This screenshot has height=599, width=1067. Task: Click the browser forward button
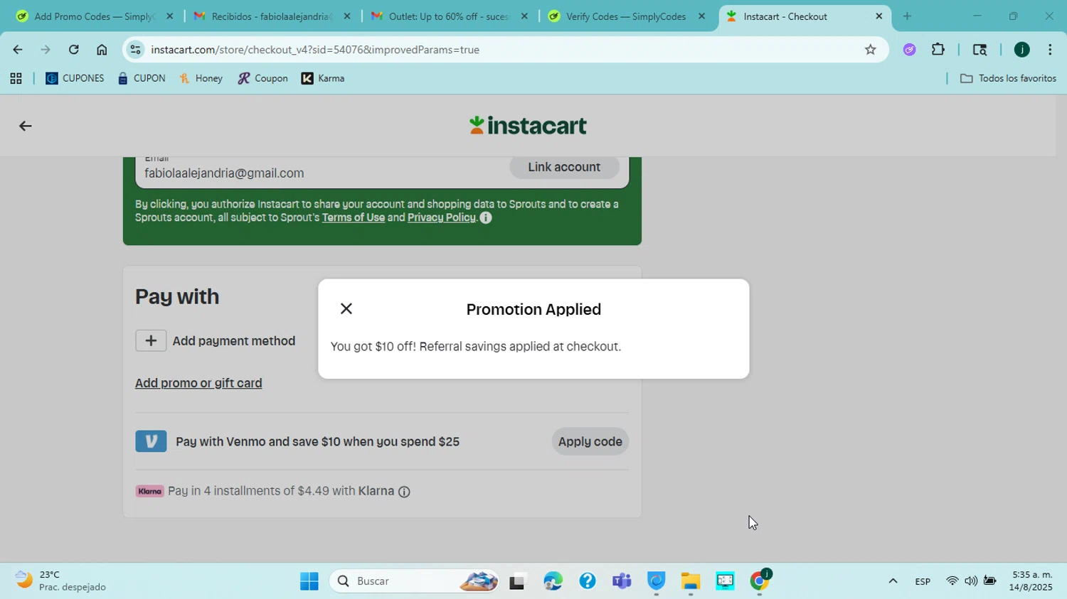(x=46, y=50)
